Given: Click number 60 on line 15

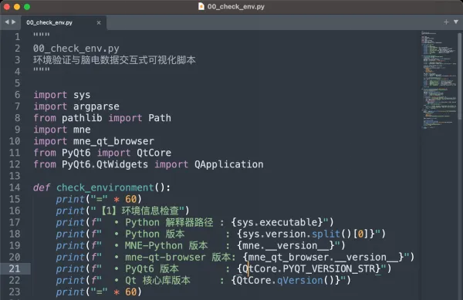Looking at the screenshot, I should [x=131, y=199].
